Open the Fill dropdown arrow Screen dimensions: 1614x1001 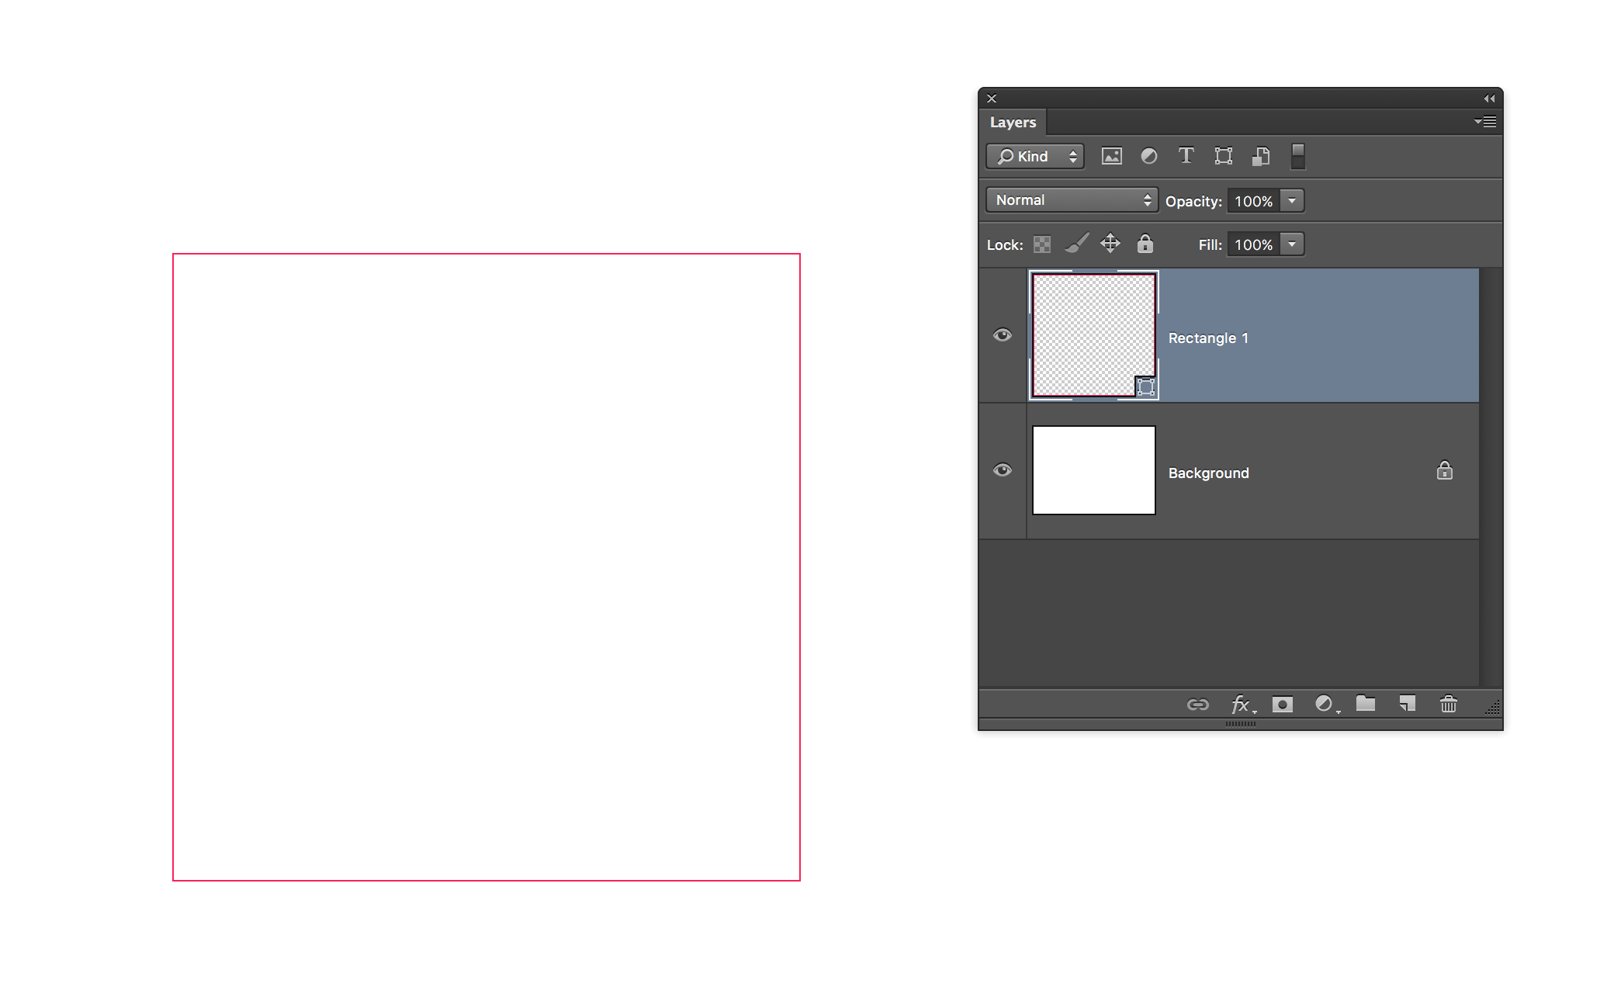coord(1290,244)
